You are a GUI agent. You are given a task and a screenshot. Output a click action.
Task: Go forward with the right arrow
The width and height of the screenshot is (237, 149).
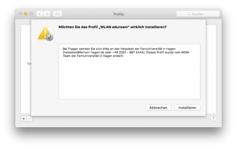click(x=47, y=14)
